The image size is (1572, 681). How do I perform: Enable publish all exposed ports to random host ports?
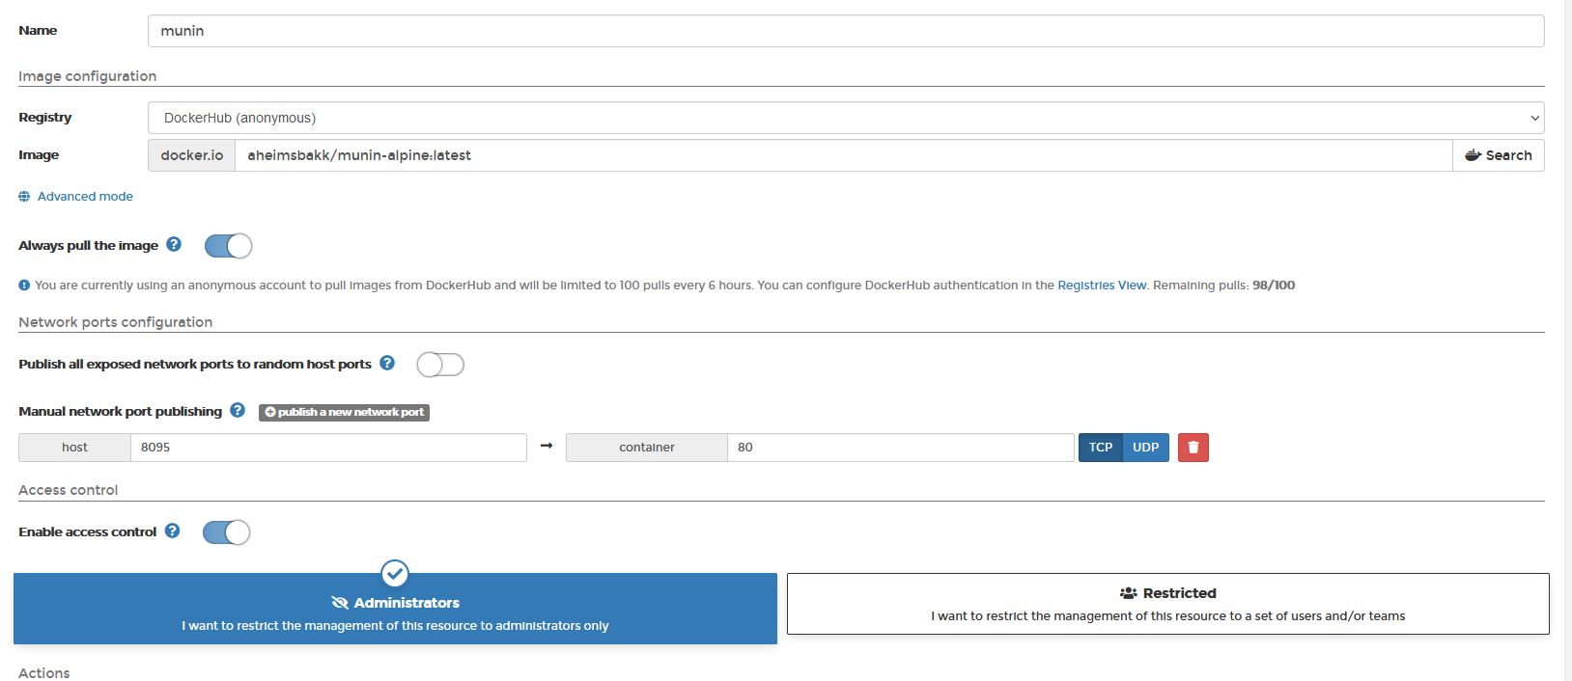point(440,365)
